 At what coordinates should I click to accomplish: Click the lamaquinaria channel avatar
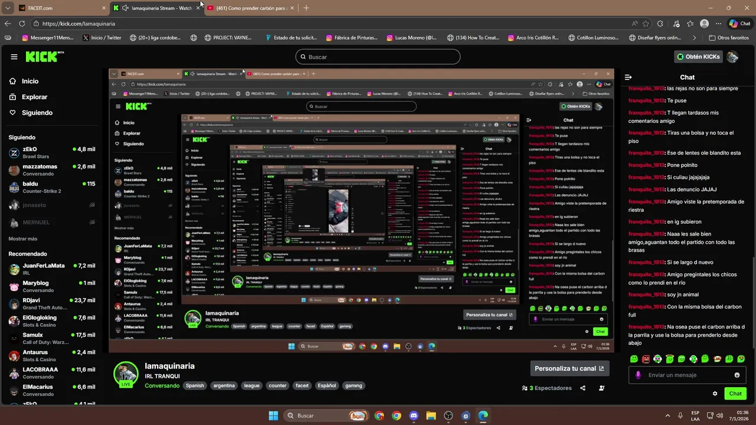click(126, 374)
